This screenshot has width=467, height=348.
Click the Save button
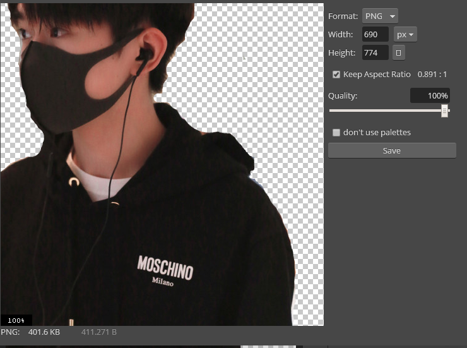coord(392,151)
